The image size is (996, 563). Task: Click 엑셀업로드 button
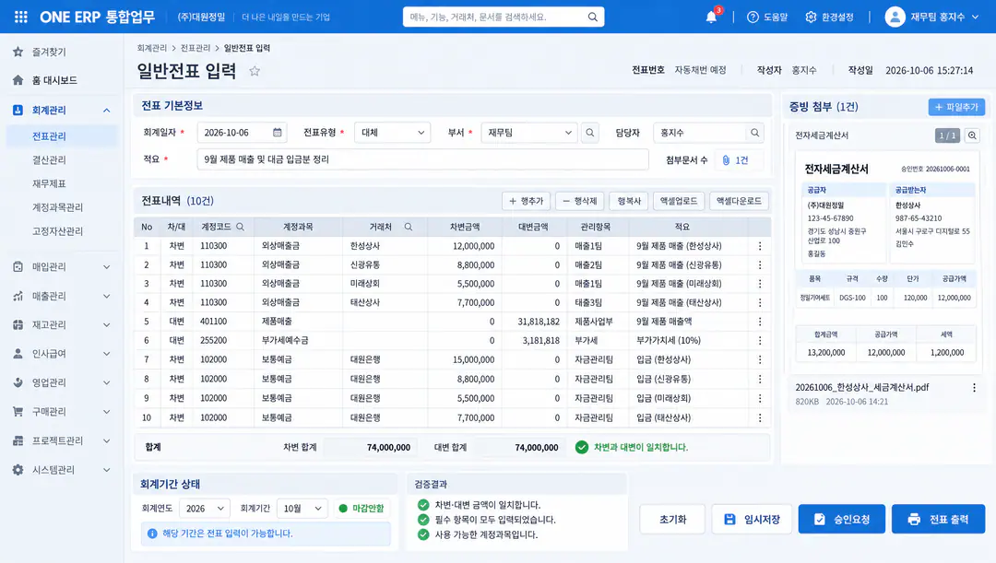(679, 201)
